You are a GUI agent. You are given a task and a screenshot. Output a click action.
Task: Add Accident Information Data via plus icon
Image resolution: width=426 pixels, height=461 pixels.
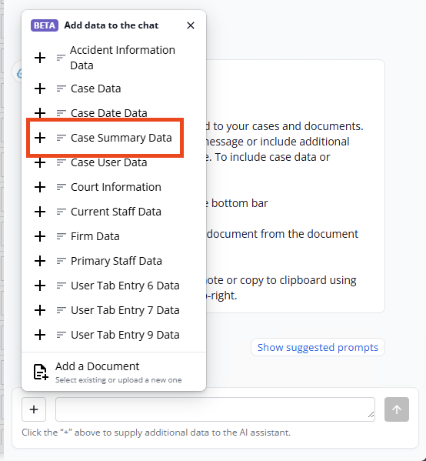[40, 58]
